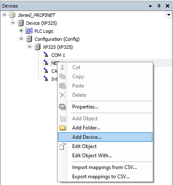Click the Properties icon in context menu

pos(62,107)
